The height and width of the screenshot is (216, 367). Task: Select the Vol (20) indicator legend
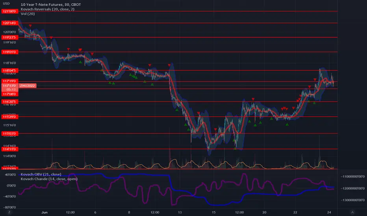[28, 14]
